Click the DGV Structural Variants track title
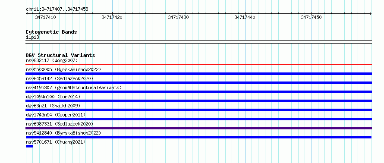 point(60,55)
